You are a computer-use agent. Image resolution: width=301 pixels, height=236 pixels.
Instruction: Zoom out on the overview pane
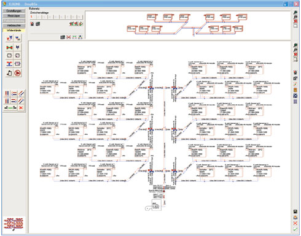click(x=295, y=17)
